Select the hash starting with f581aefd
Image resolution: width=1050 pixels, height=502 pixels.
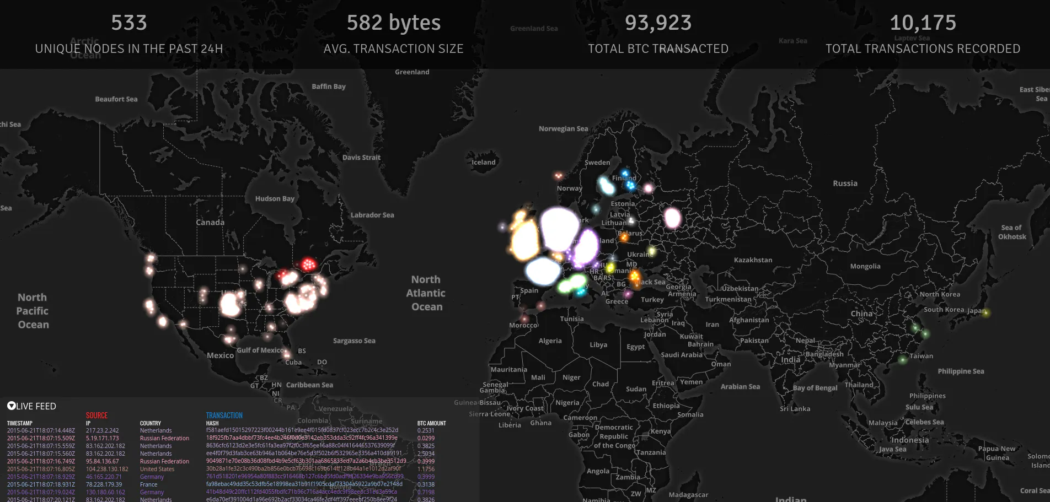(x=302, y=430)
